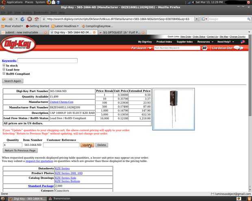The width and height of the screenshot is (252, 201).
Task: Open the KZE Series Side drawing link
Action: pos(65,178)
